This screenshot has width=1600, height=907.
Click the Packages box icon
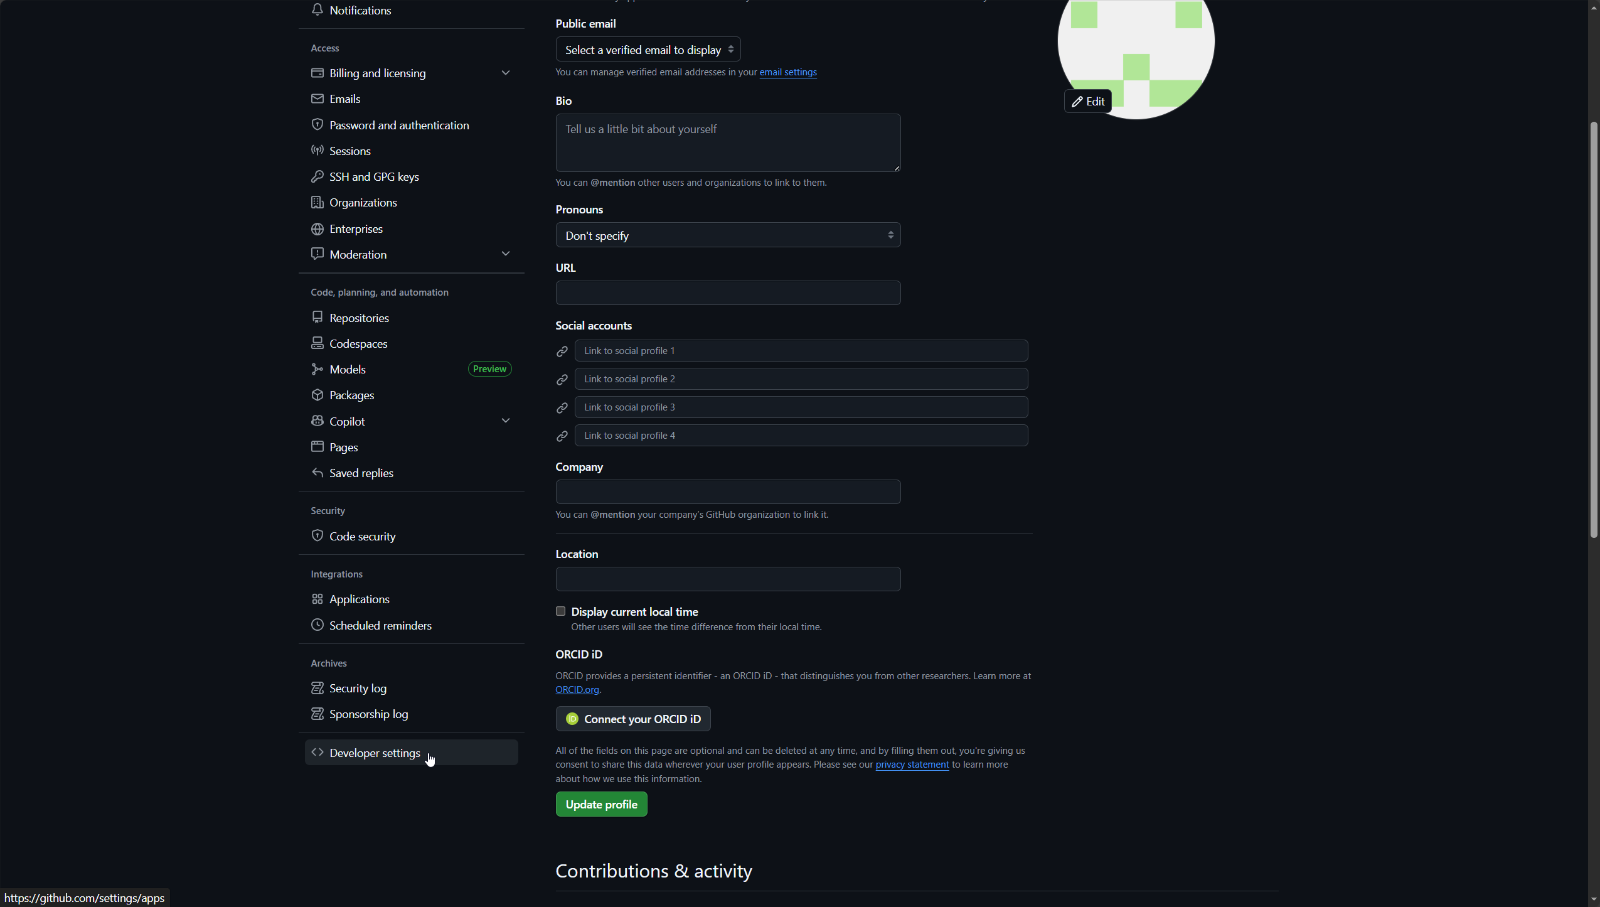tap(317, 395)
